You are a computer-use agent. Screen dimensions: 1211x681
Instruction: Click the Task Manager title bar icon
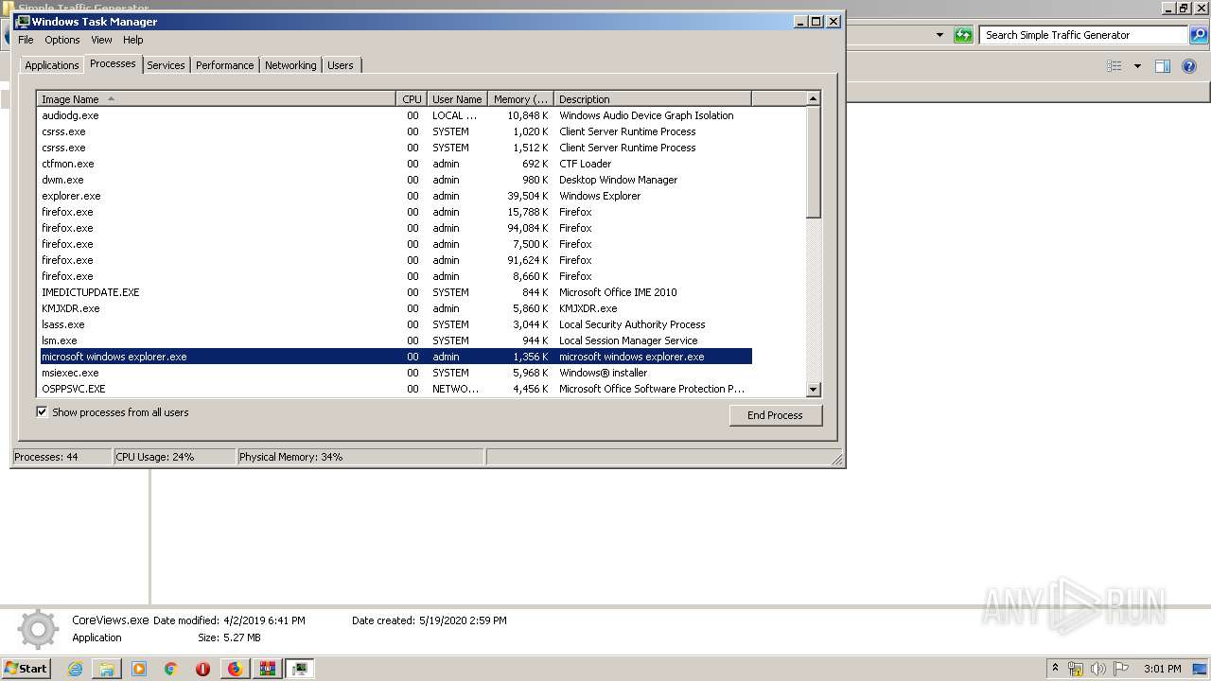click(23, 21)
